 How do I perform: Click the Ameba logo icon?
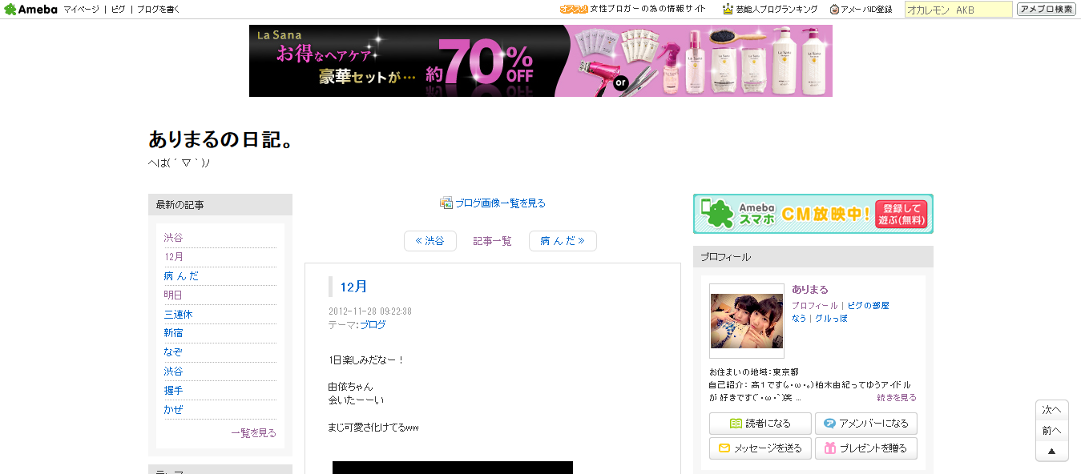click(x=10, y=10)
